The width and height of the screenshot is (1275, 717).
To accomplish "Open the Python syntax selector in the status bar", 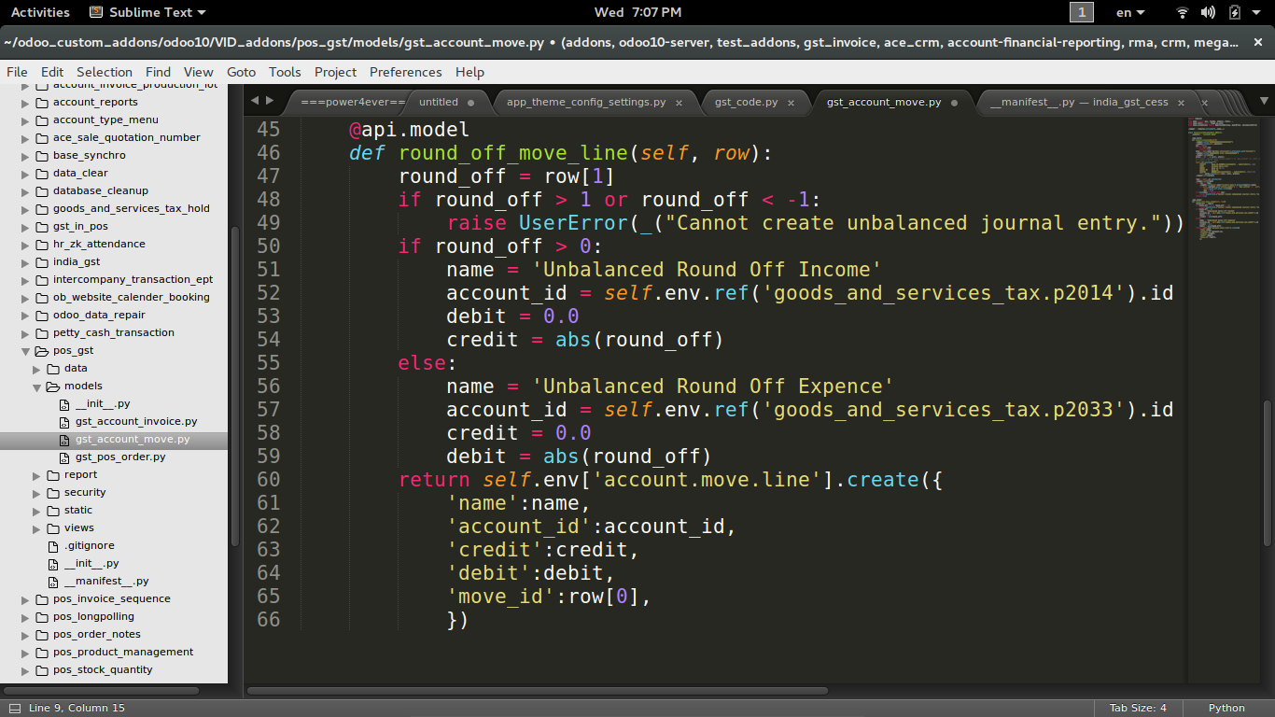I will point(1226,708).
